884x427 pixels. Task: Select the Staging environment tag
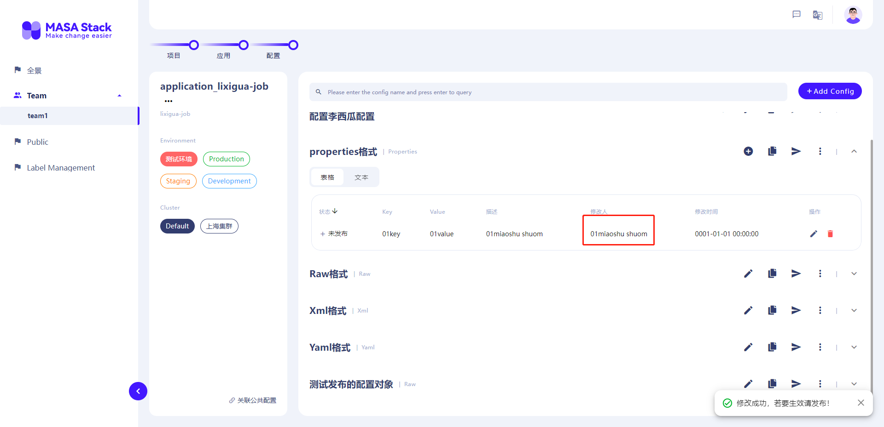tap(178, 181)
